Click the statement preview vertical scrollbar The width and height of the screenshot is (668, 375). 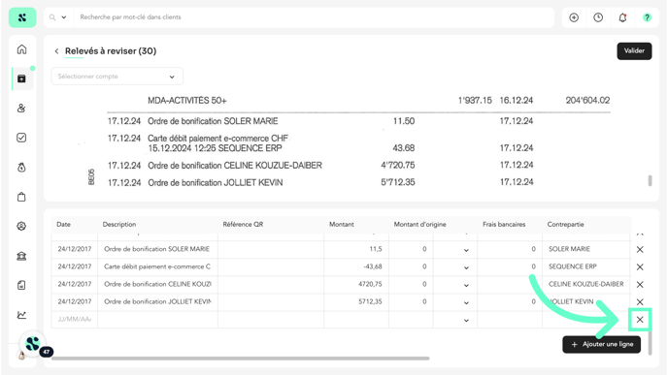click(x=650, y=180)
